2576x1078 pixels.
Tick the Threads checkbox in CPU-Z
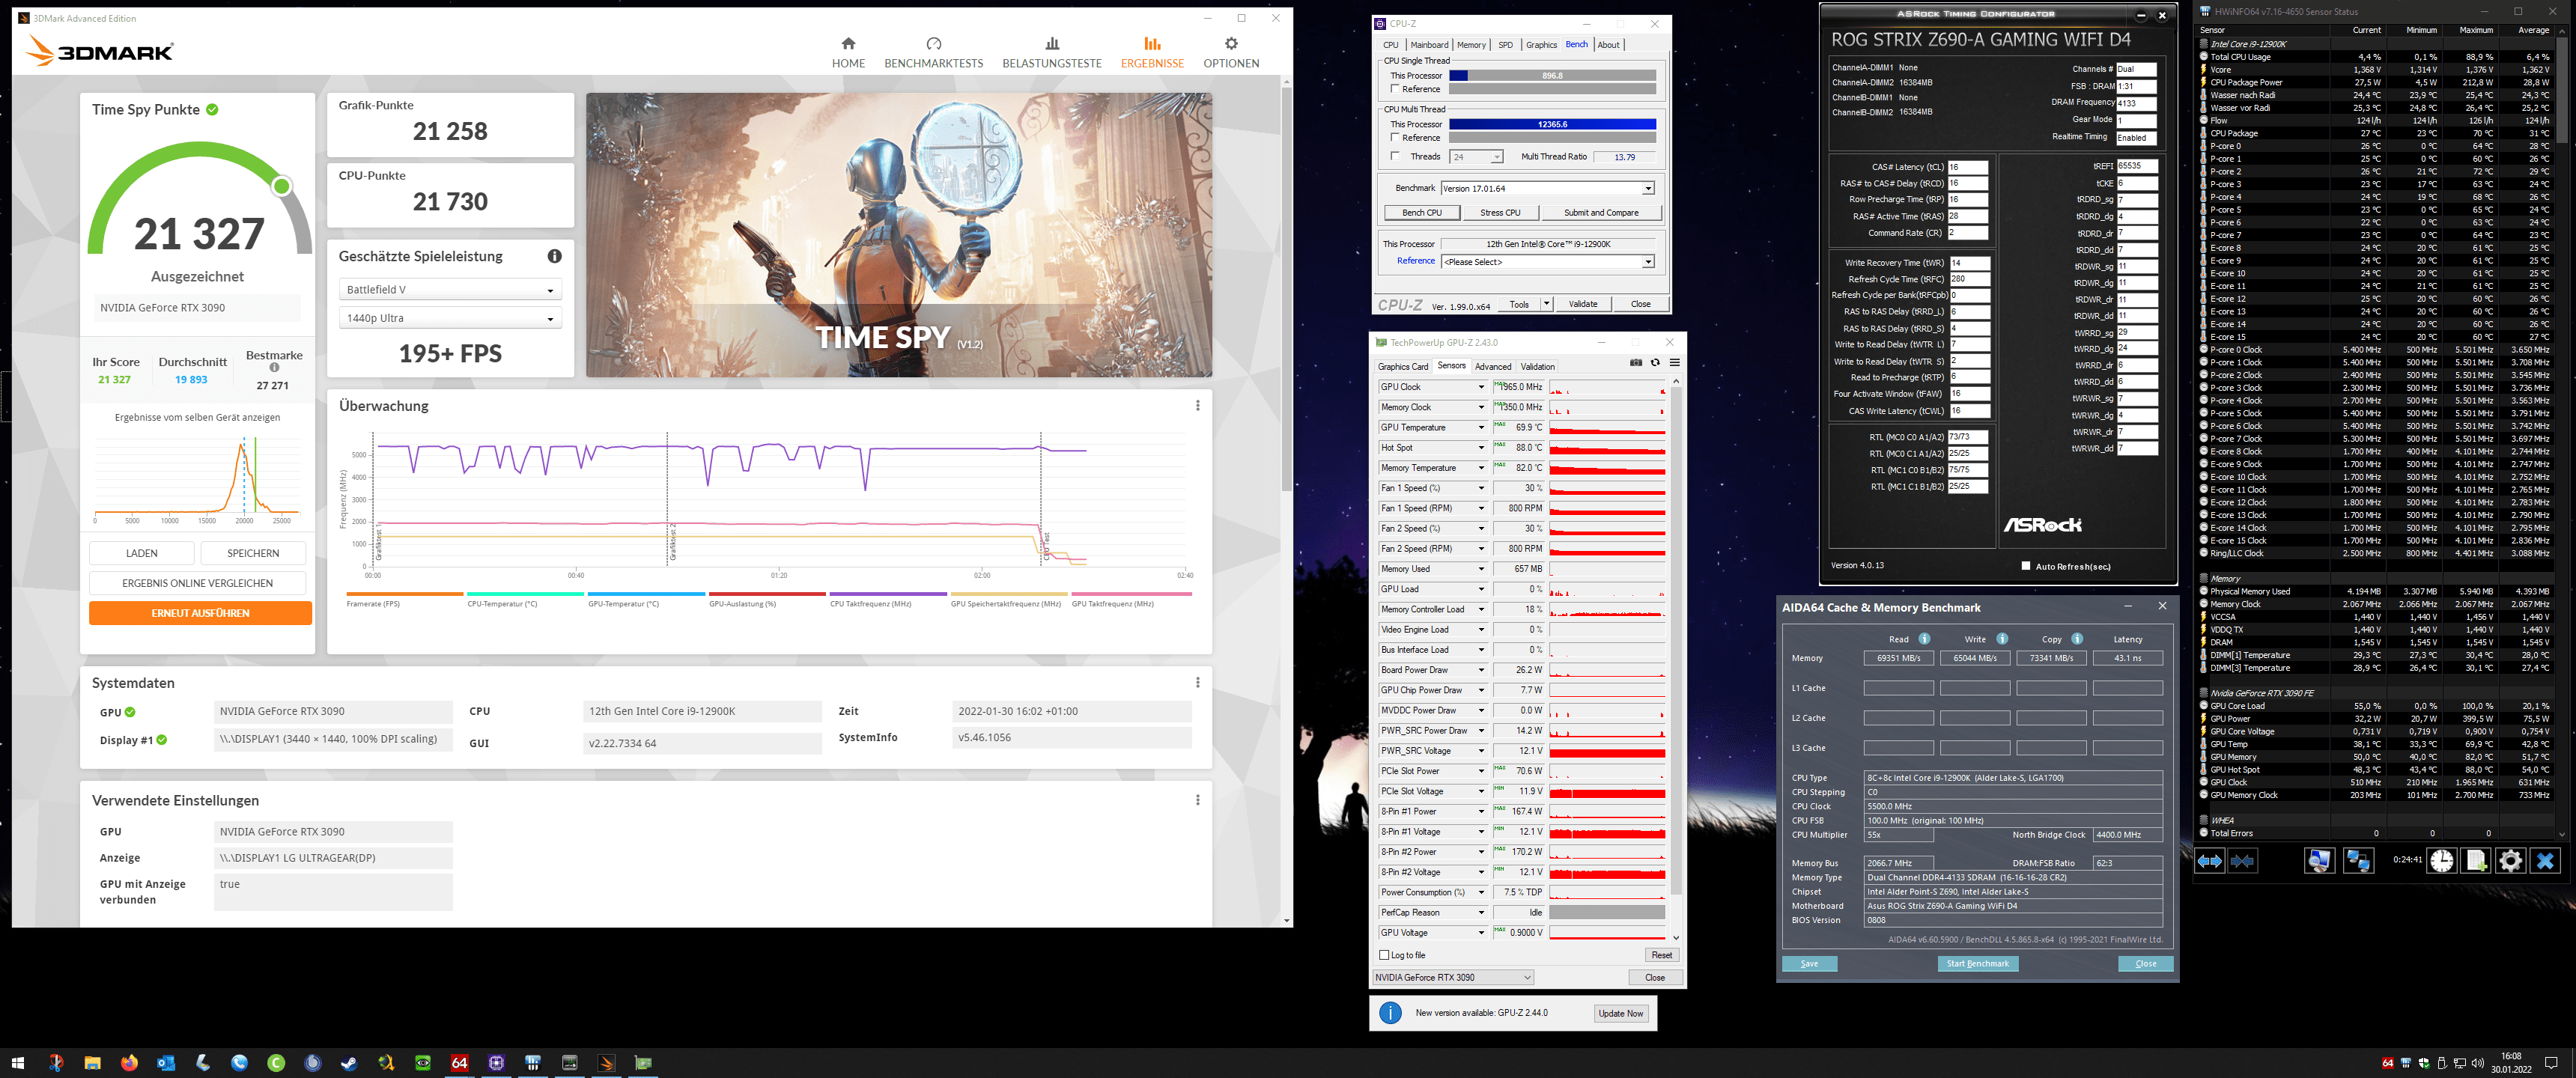(x=1395, y=156)
